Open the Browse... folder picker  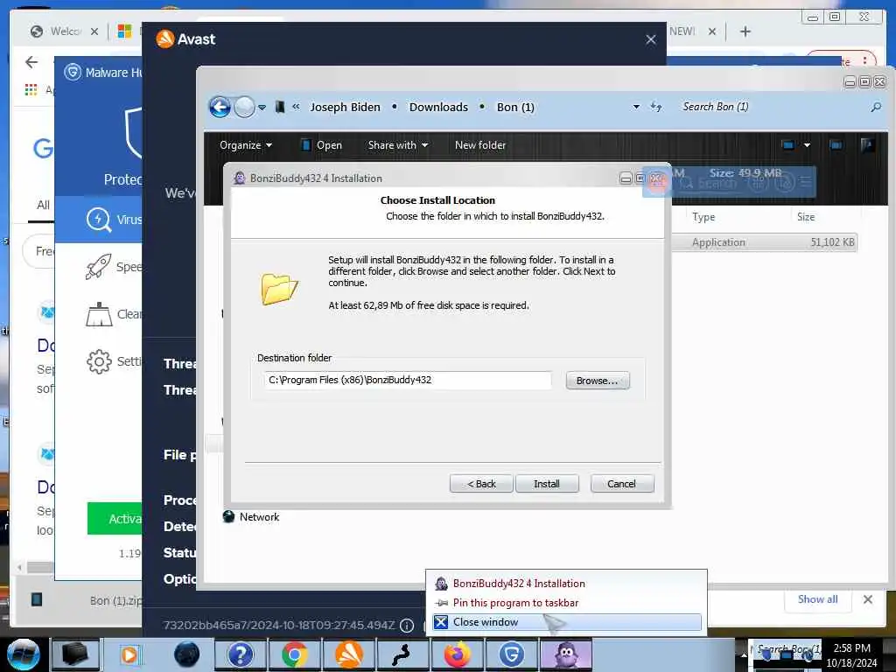point(597,381)
